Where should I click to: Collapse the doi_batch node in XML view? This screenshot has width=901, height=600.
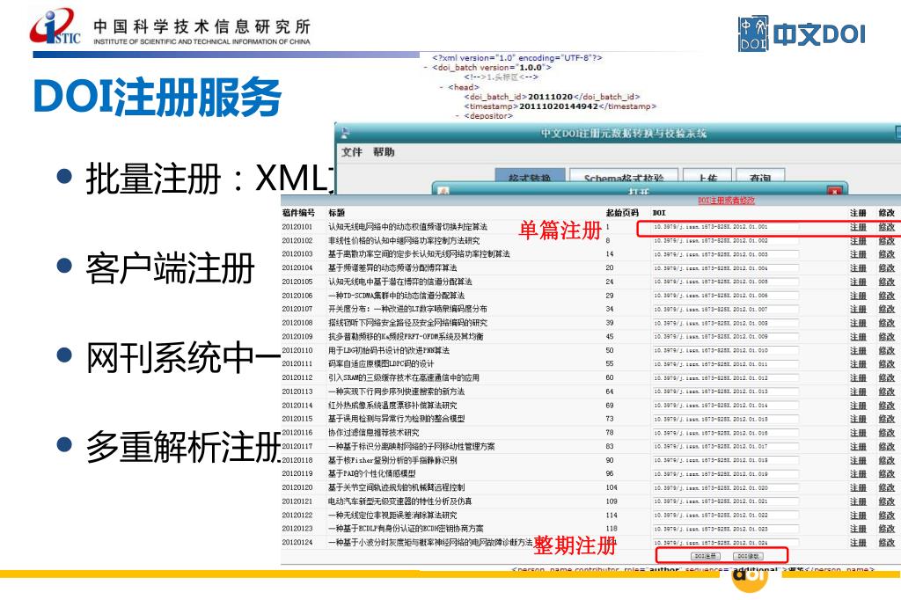tap(426, 67)
